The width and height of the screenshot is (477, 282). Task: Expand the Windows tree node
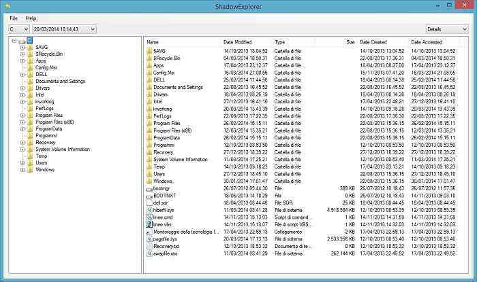click(x=22, y=170)
